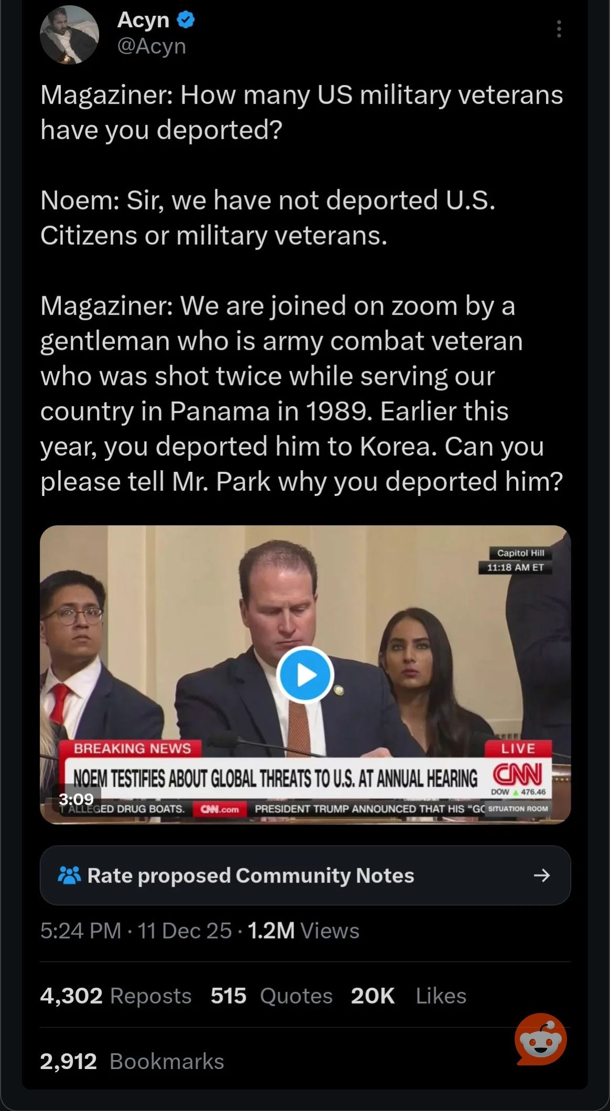Follow the arrow on Rate proposed Community Notes

(542, 875)
